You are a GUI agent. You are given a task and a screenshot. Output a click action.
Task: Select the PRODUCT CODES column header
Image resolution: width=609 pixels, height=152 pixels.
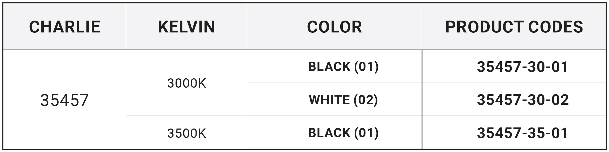(514, 27)
